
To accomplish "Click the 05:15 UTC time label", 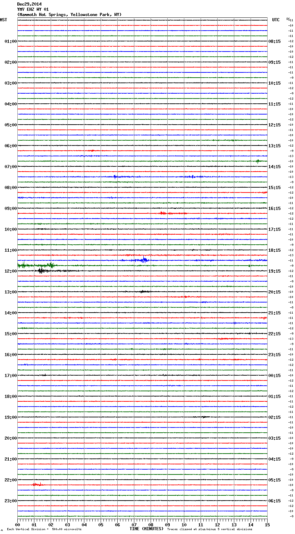I will (x=275, y=480).
